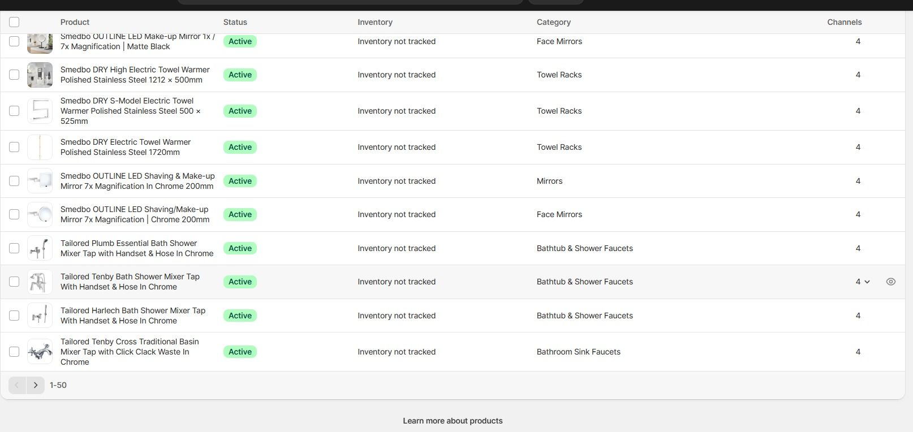Select Tailored Plumb Essential Bath Shower Mixer checkbox
The width and height of the screenshot is (913, 432).
[x=14, y=248]
